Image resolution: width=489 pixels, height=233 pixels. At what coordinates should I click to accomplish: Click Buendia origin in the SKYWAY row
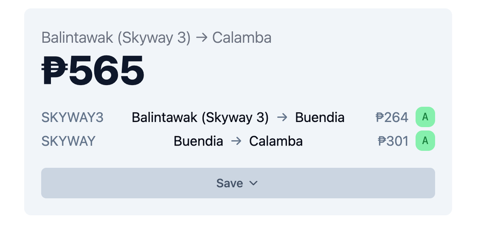[x=198, y=141]
